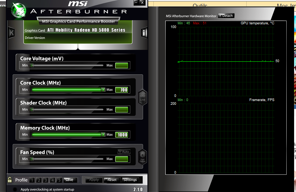Image resolution: width=296 pixels, height=192 pixels.
Task: Save the current profile
Action: pyautogui.click(x=69, y=180)
